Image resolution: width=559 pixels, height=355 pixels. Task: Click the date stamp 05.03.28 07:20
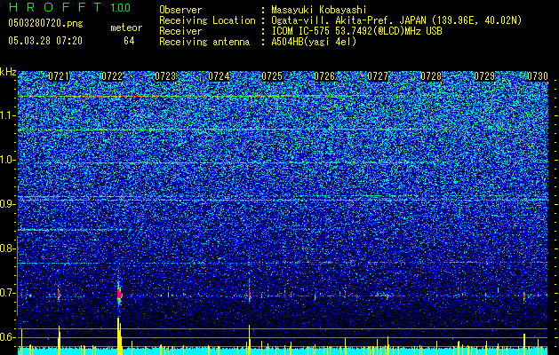pyautogui.click(x=45, y=41)
